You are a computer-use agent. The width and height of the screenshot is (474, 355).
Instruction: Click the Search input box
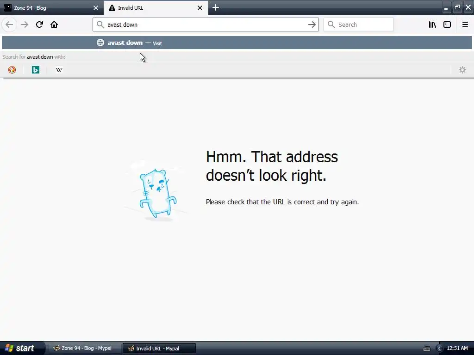tap(359, 24)
